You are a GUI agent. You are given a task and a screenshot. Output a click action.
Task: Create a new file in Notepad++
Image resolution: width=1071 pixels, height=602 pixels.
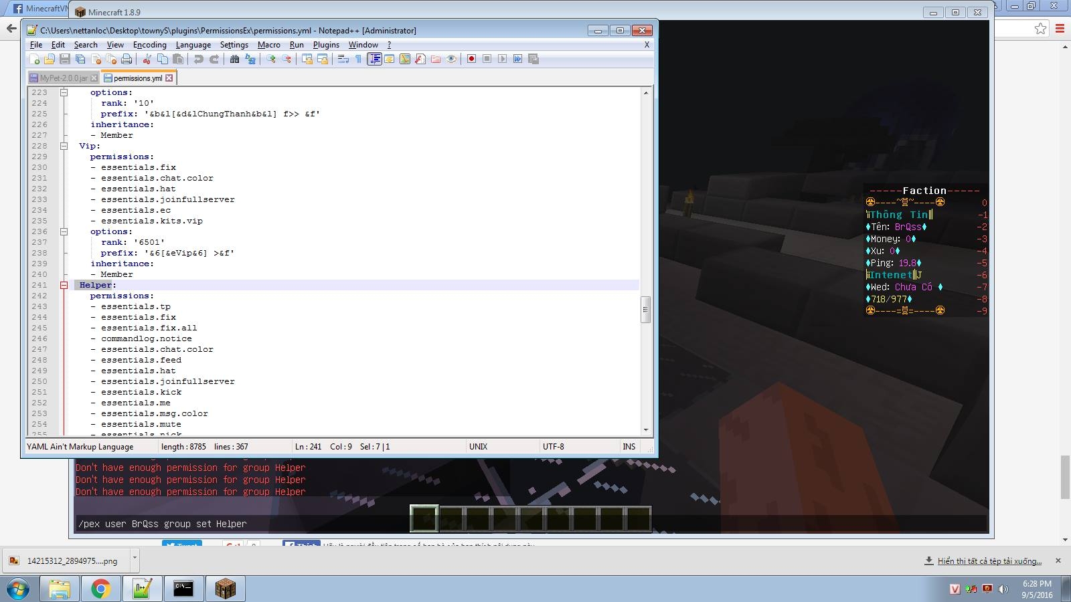point(34,59)
